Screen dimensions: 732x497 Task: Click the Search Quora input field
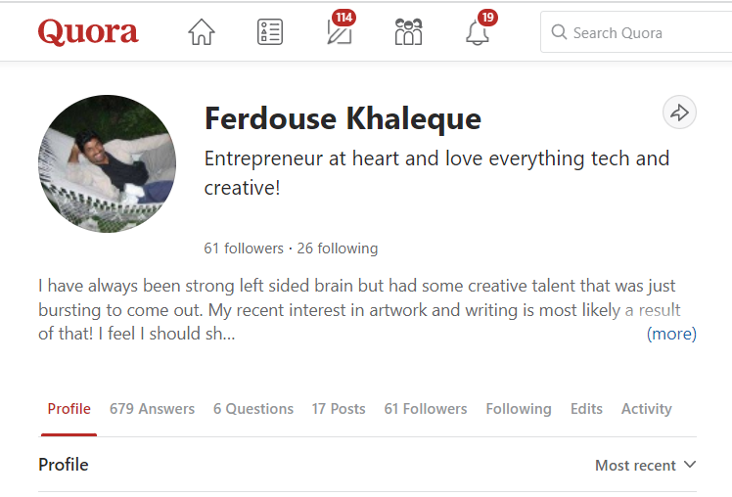[x=646, y=32]
